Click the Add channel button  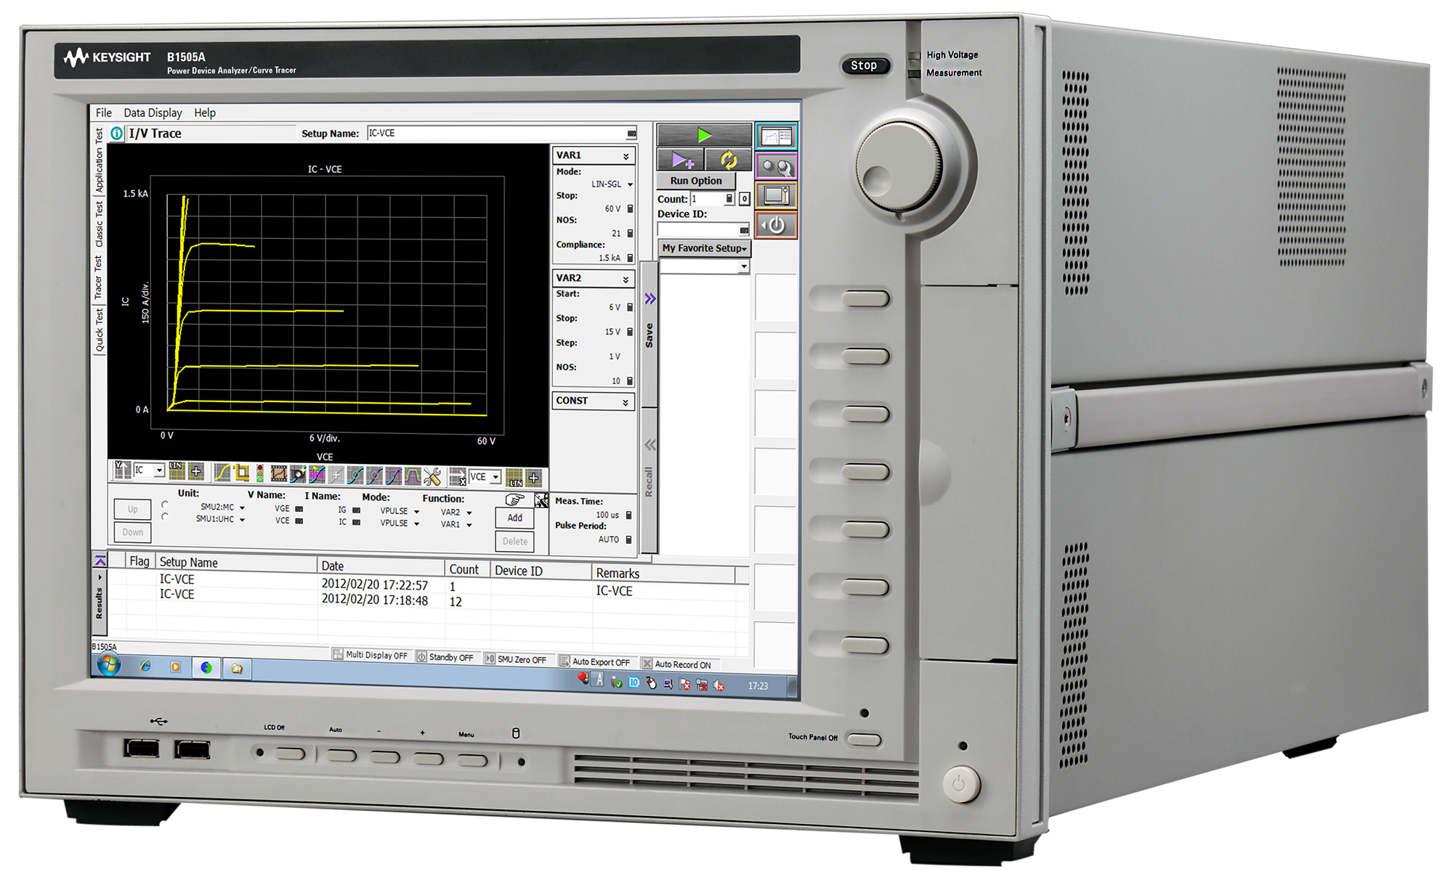click(x=514, y=518)
